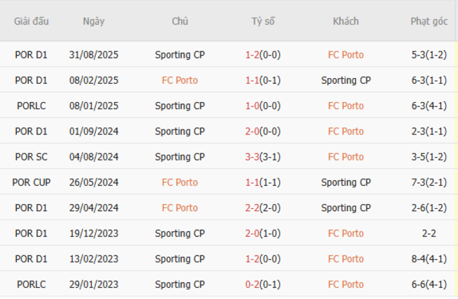This screenshot has width=458, height=299.
Task: Click FC Porto in the 19/12/2023 row
Action: click(x=346, y=233)
